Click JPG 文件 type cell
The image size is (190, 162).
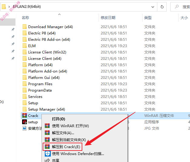[152, 128]
